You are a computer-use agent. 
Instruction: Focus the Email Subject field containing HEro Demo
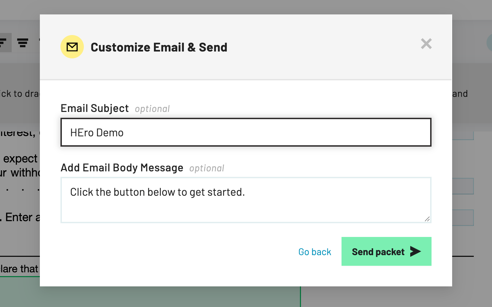coord(246,133)
